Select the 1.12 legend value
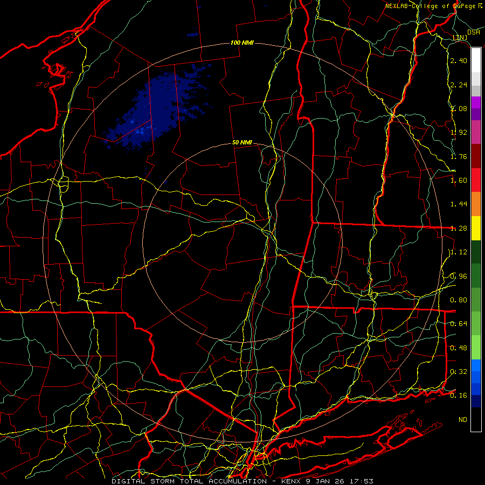The height and width of the screenshot is (485, 485). pyautogui.click(x=459, y=252)
